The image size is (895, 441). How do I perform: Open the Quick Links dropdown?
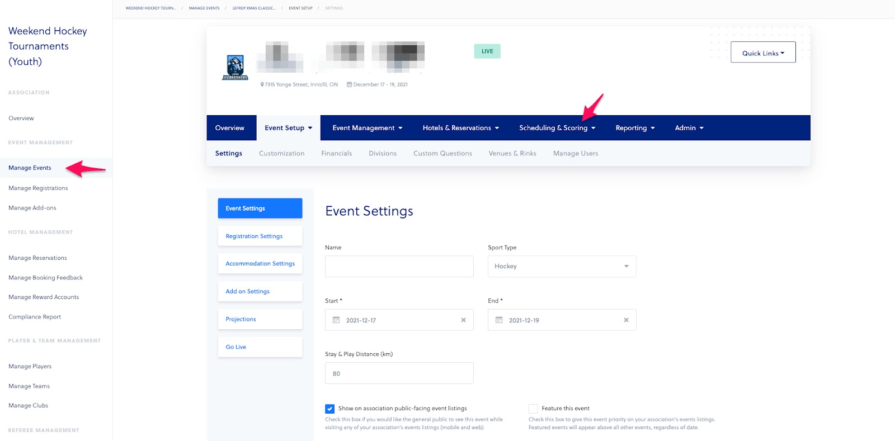pyautogui.click(x=763, y=53)
